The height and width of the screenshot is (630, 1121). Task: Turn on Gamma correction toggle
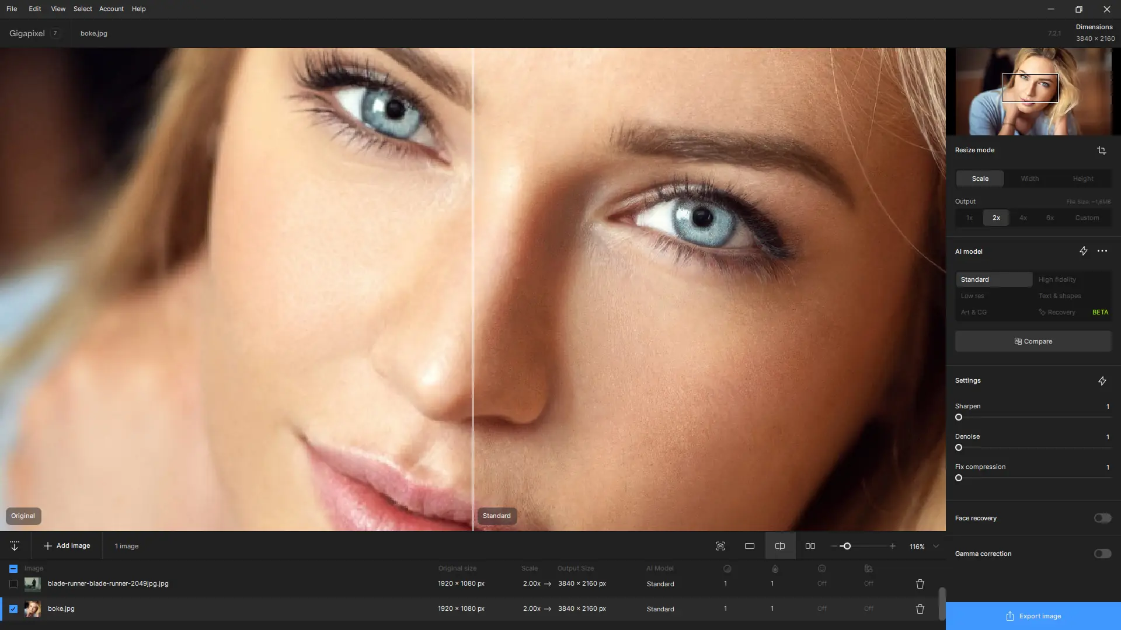[1102, 554]
